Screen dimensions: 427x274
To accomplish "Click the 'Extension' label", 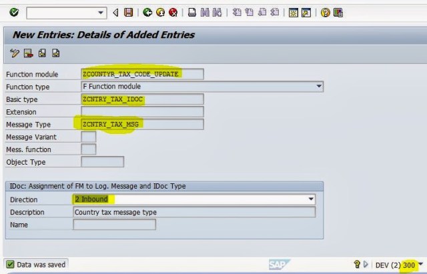I will (x=21, y=112).
